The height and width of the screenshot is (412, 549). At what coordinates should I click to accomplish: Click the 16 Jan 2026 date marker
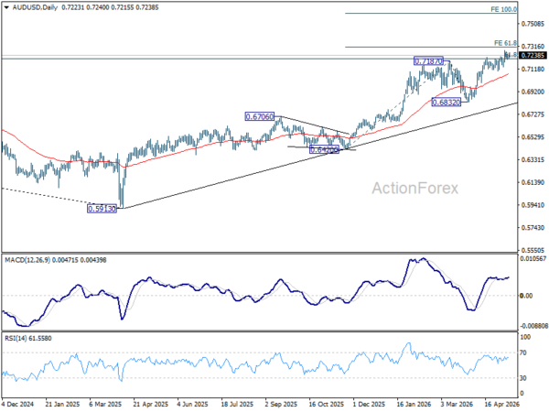coord(414,404)
